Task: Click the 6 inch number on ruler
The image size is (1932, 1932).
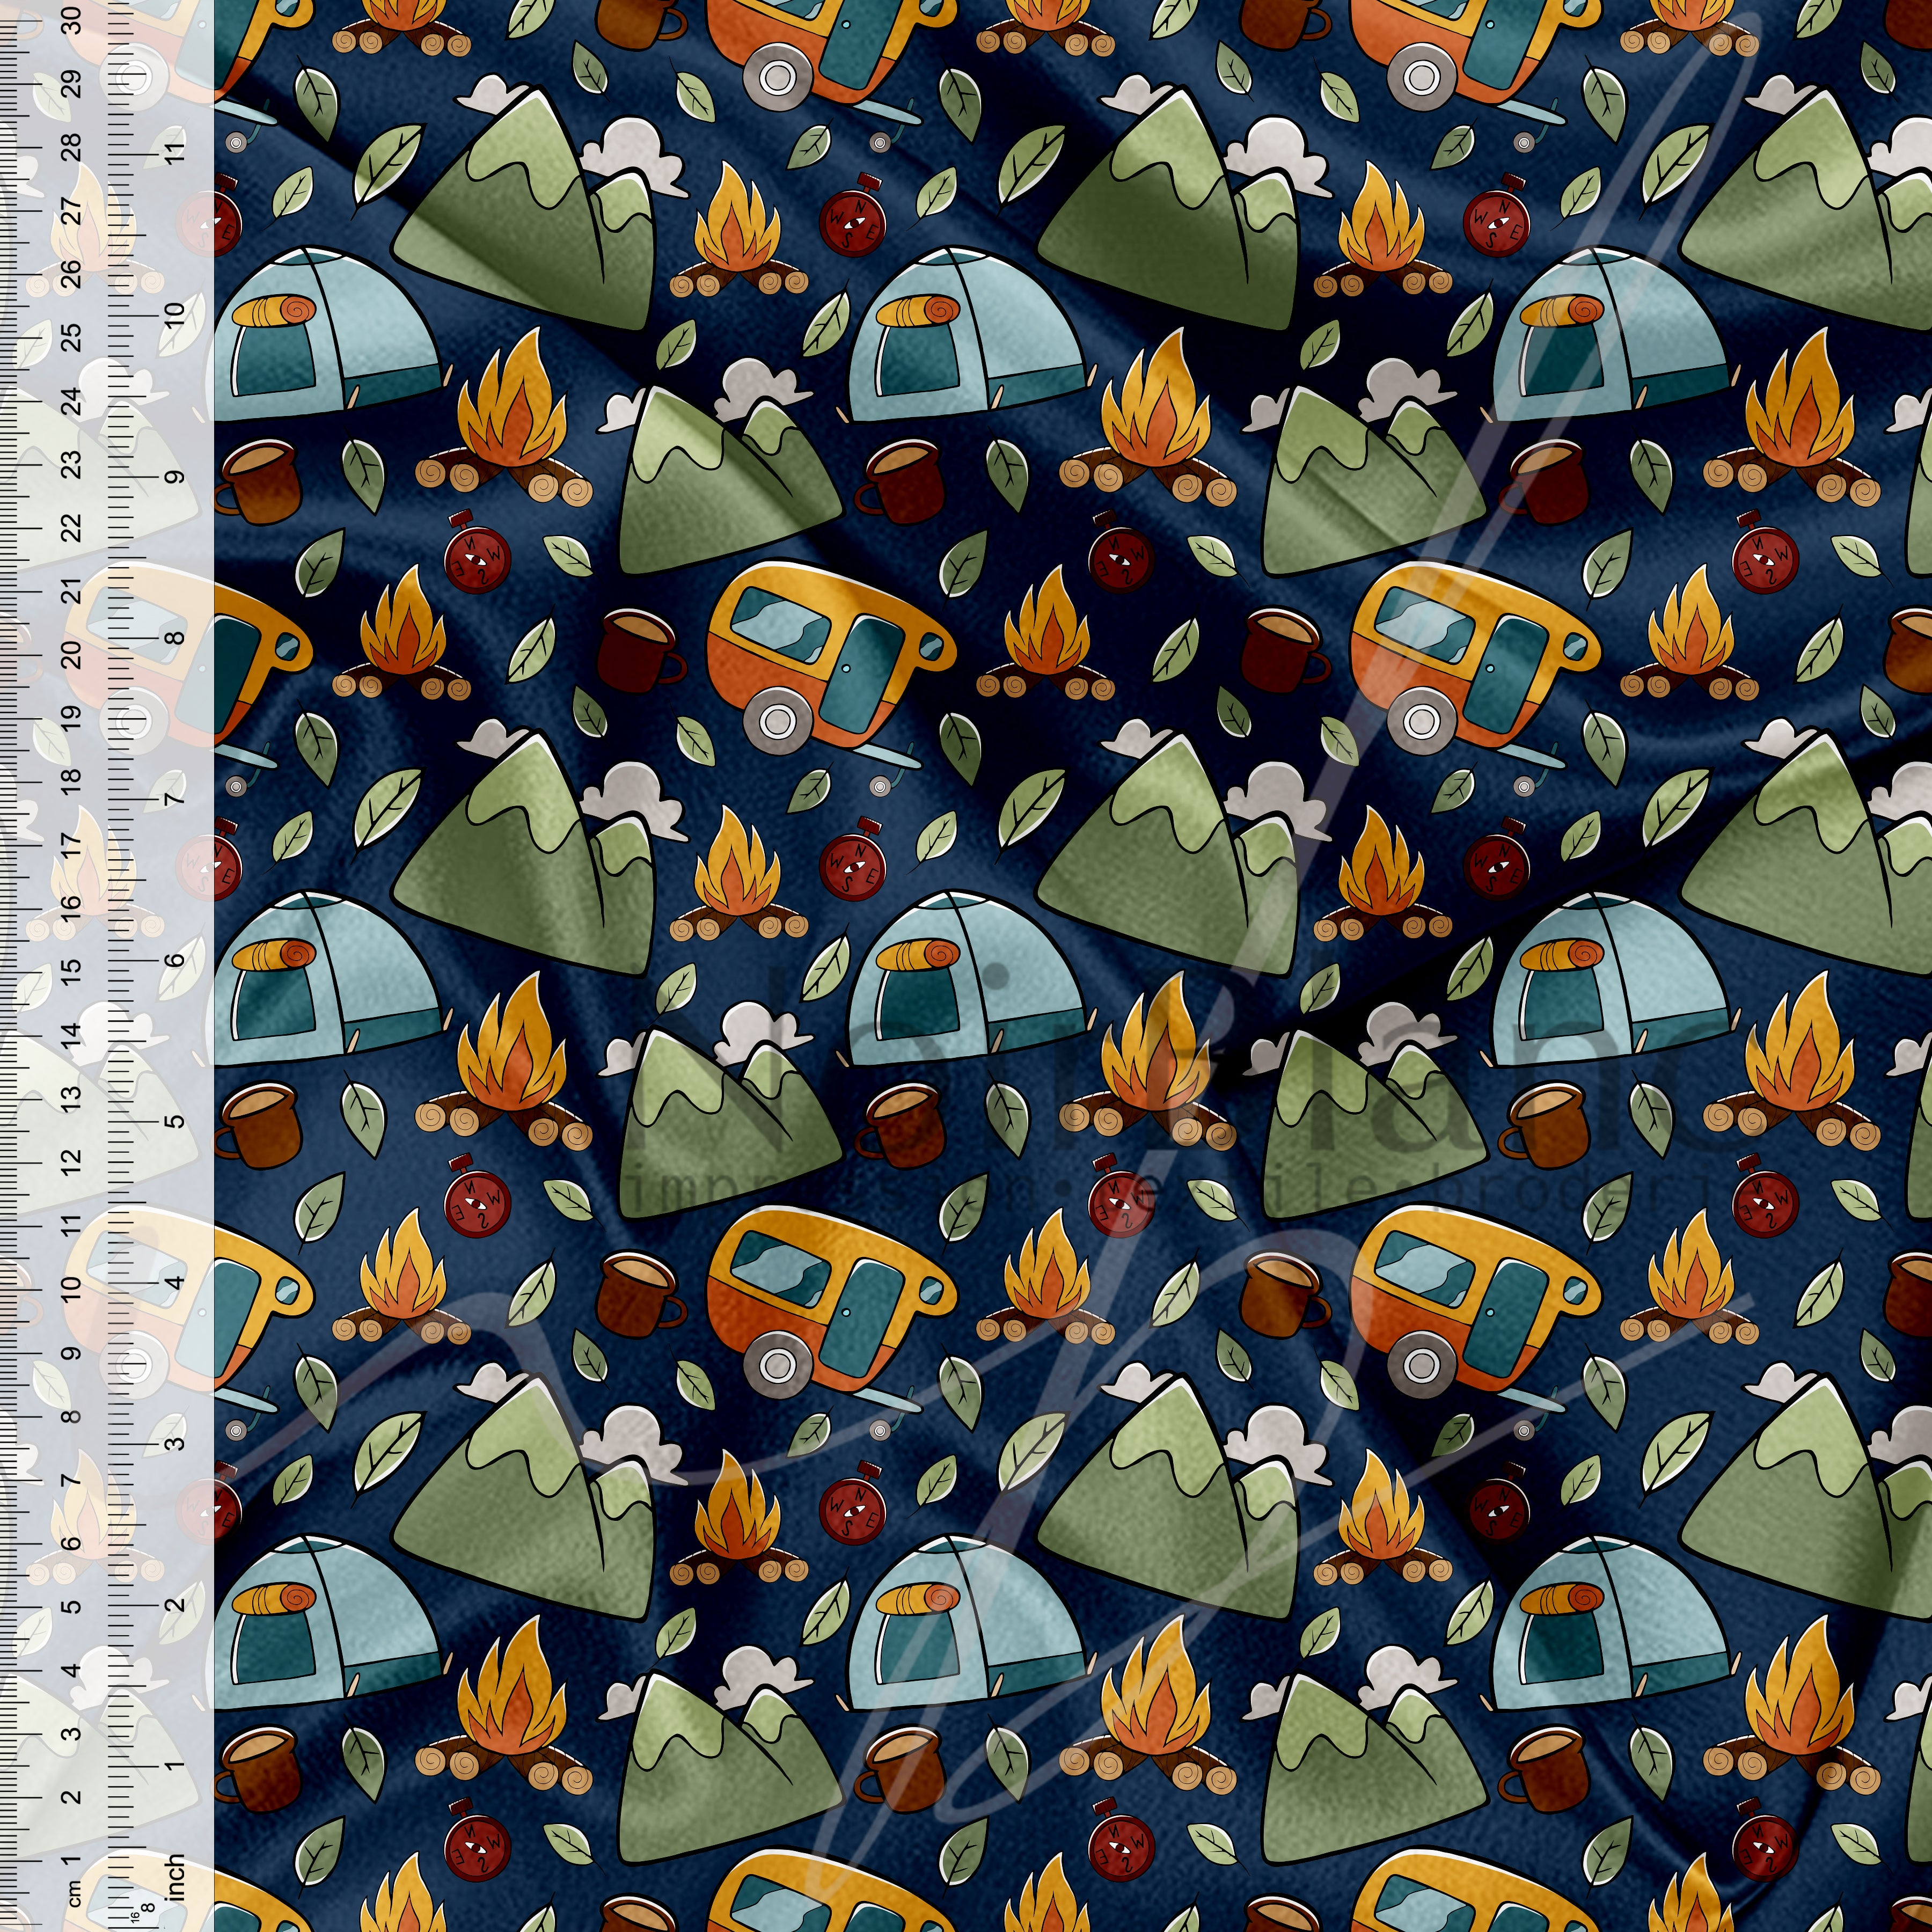Action: (176, 960)
